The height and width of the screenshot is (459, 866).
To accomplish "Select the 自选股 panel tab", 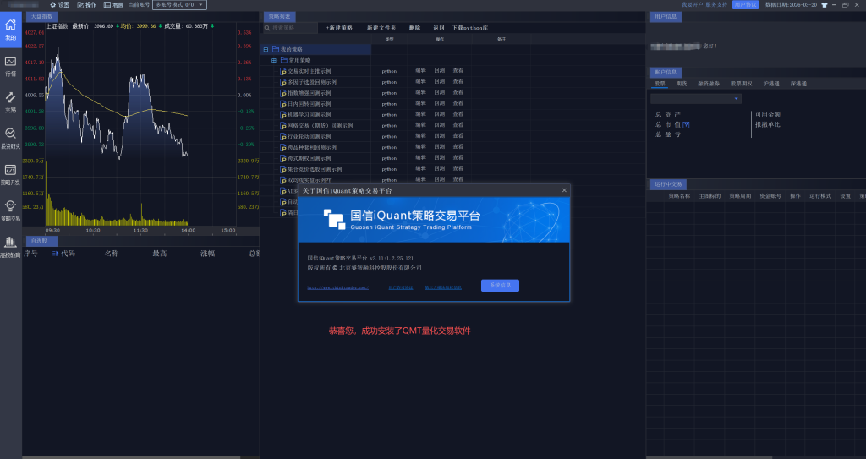I will 41,241.
